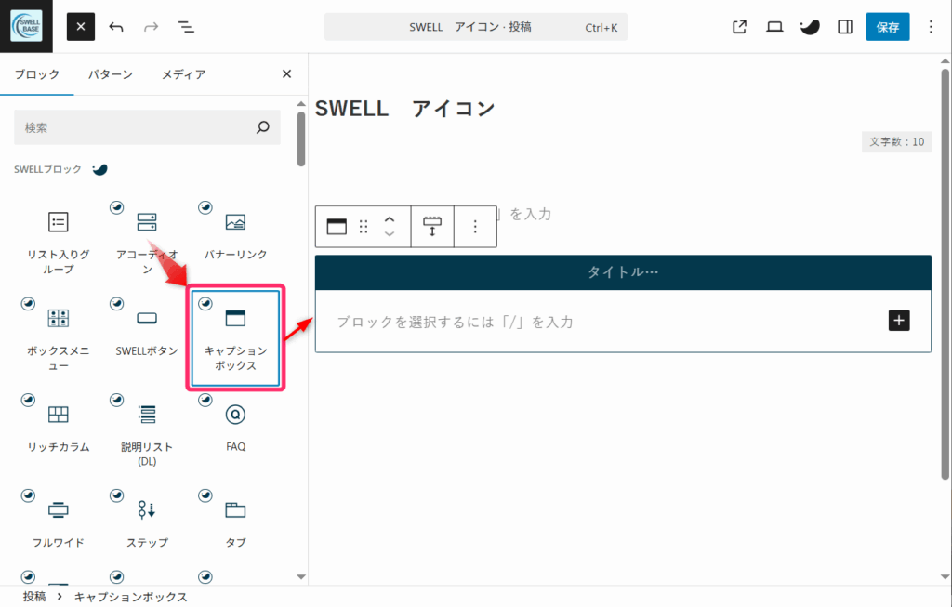Move the block down with the arrow

point(390,233)
